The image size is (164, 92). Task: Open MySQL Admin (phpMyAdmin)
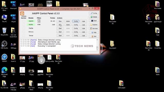68,25
